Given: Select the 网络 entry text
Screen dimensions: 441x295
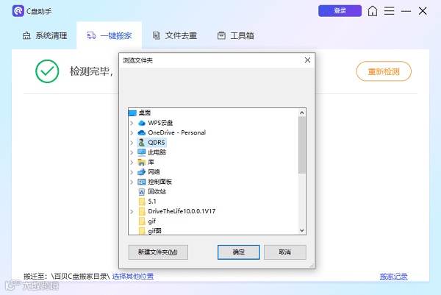Looking at the screenshot, I should point(154,172).
